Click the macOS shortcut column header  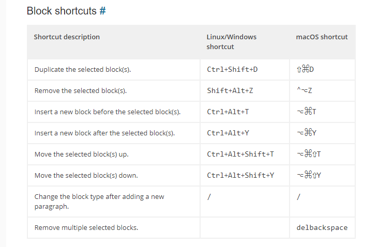pyautogui.click(x=322, y=37)
